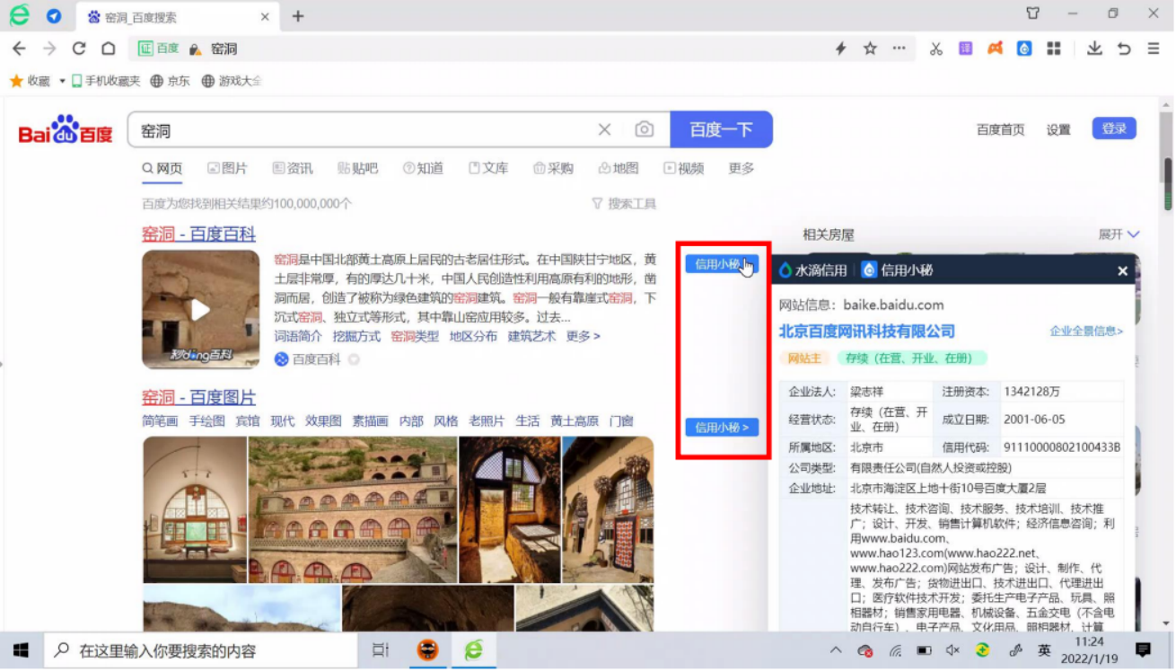Viewport: 1176px width, 672px height.
Task: Close the credit info popup panel
Action: (x=1122, y=270)
